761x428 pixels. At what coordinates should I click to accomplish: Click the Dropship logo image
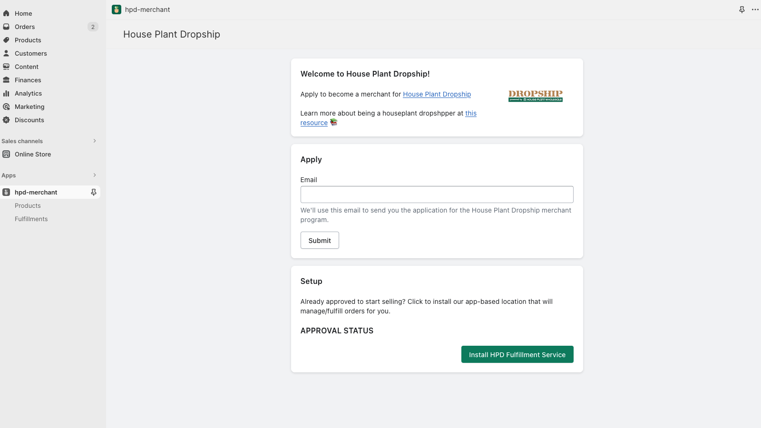pyautogui.click(x=536, y=96)
